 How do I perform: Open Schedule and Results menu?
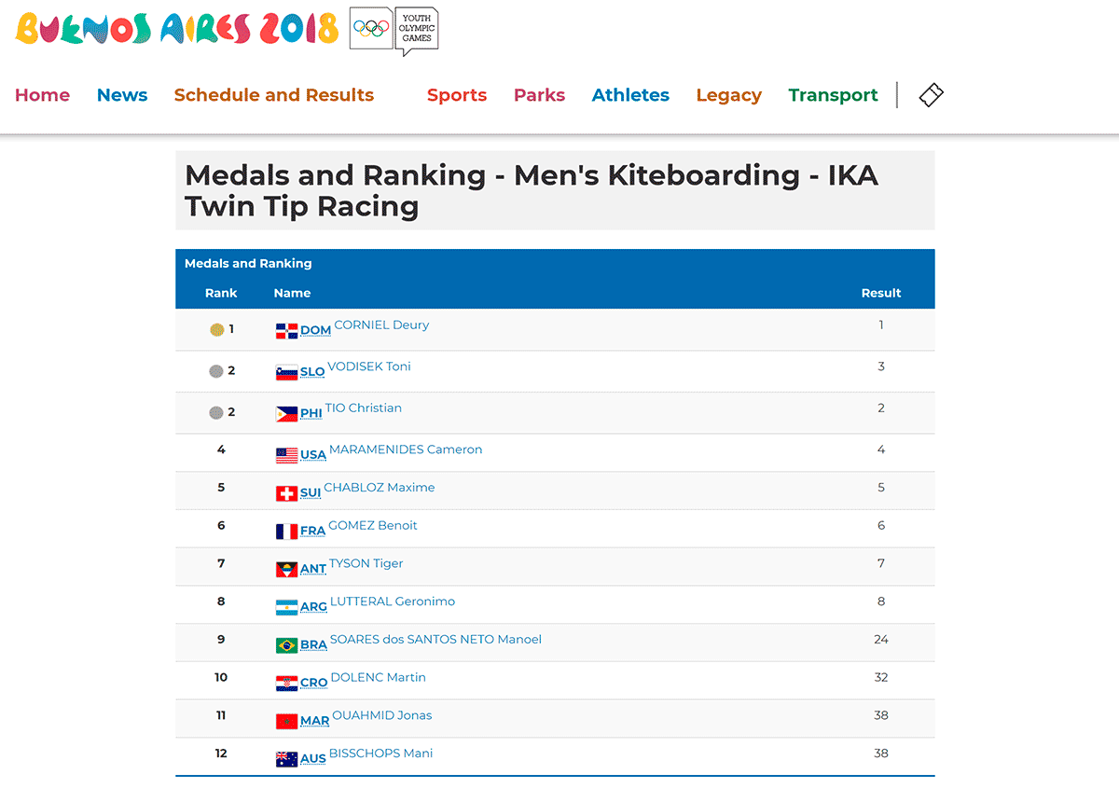[x=274, y=95]
